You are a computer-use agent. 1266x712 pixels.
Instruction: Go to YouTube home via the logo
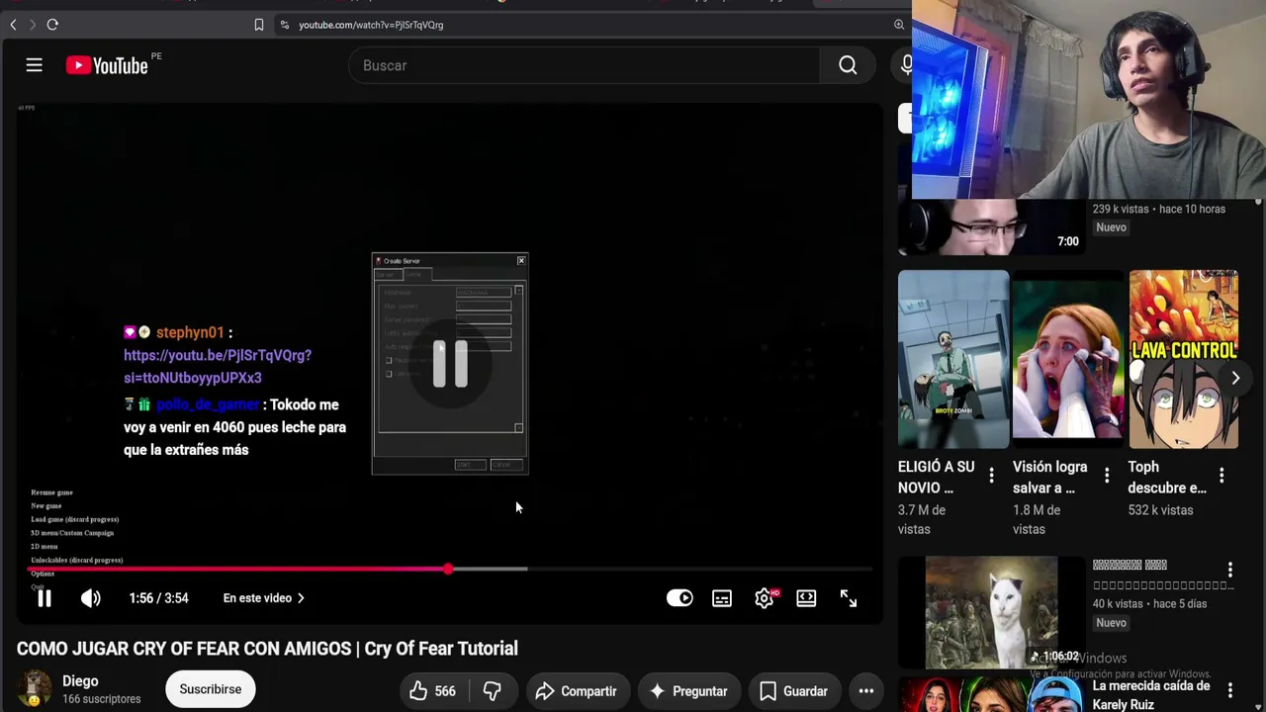(107, 65)
